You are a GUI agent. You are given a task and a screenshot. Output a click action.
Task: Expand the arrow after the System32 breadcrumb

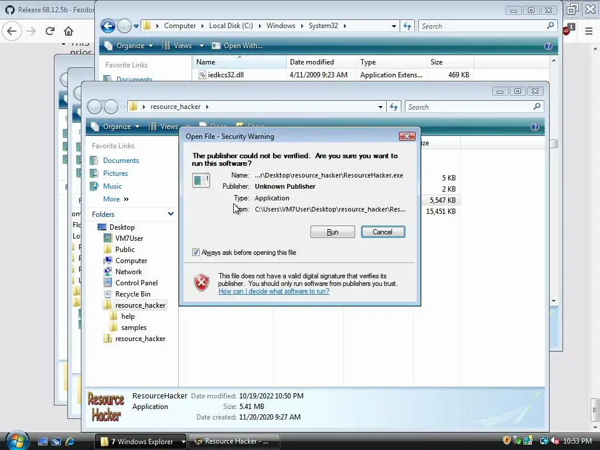[345, 26]
